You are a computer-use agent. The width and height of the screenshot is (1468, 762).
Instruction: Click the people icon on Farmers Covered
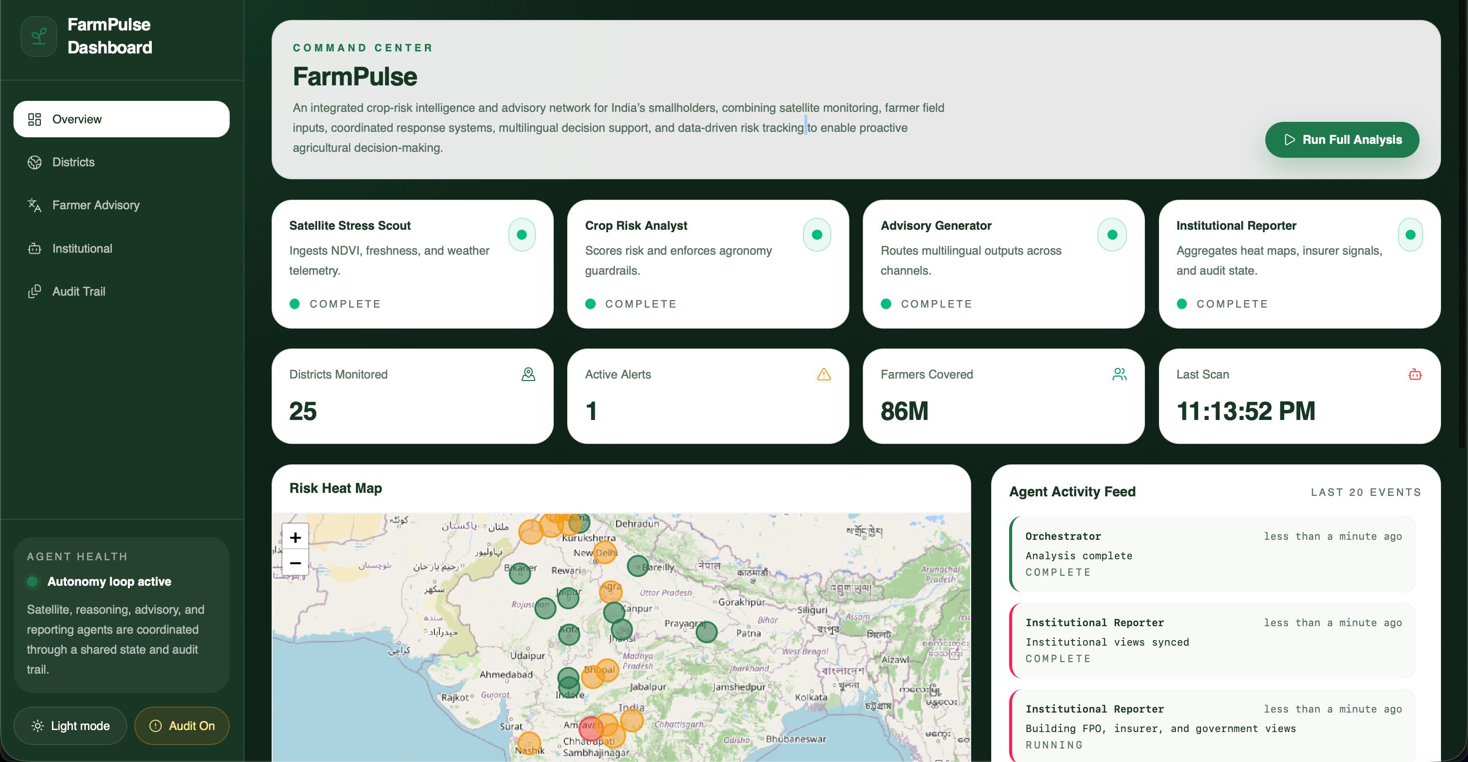click(x=1119, y=375)
